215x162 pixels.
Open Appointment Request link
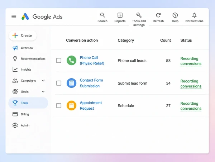[91, 105]
